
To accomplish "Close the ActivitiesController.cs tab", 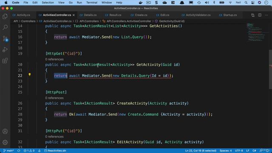I will [x=74, y=15].
